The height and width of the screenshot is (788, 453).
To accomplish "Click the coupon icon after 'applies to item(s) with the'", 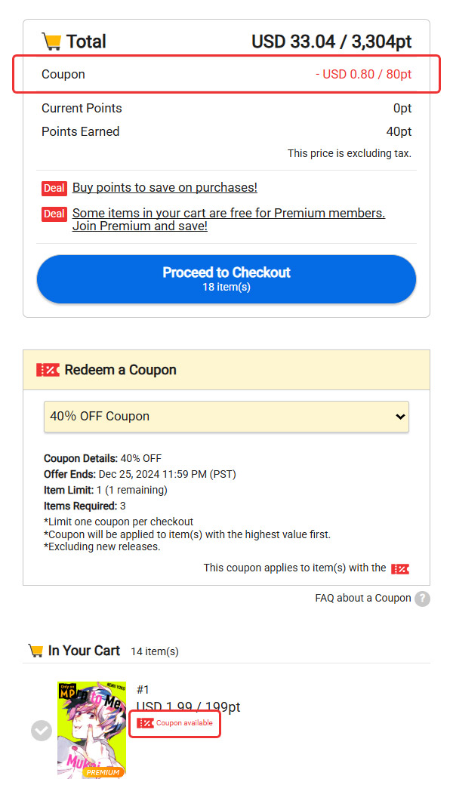I will point(400,568).
